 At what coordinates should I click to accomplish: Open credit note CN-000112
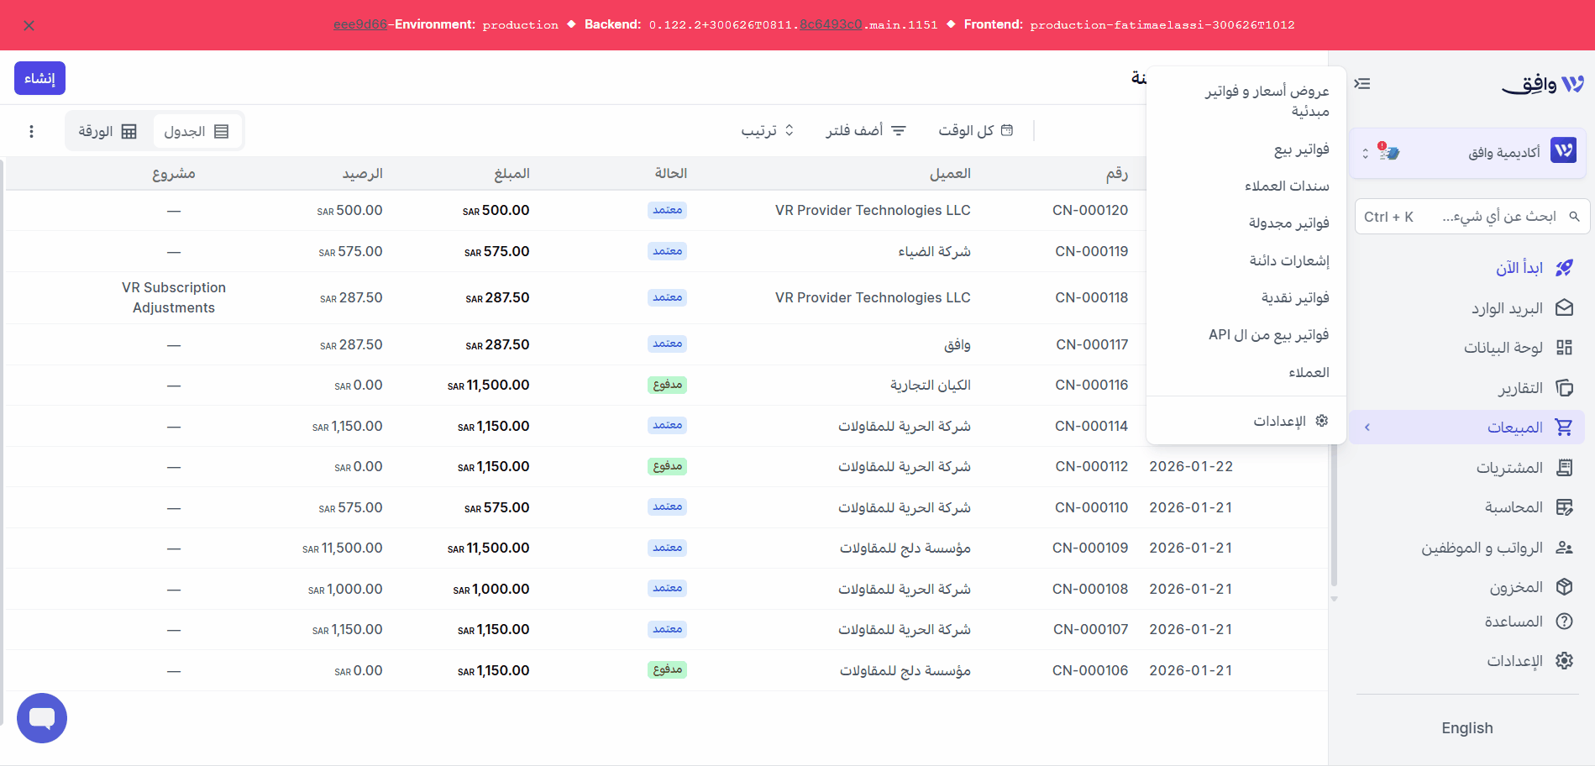tap(1091, 466)
